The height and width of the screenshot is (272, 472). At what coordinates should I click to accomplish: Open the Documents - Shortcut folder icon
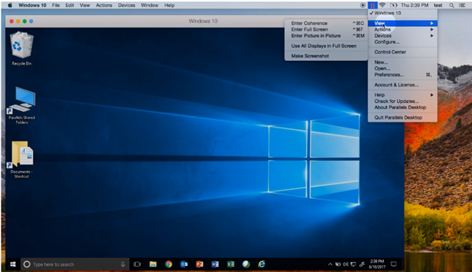point(22,160)
